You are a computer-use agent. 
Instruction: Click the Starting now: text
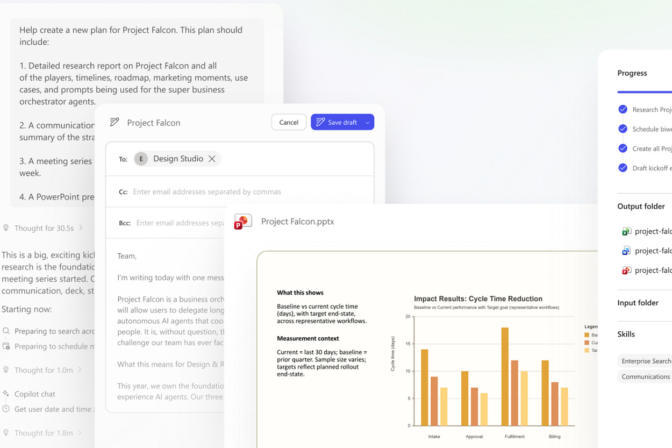[27, 309]
